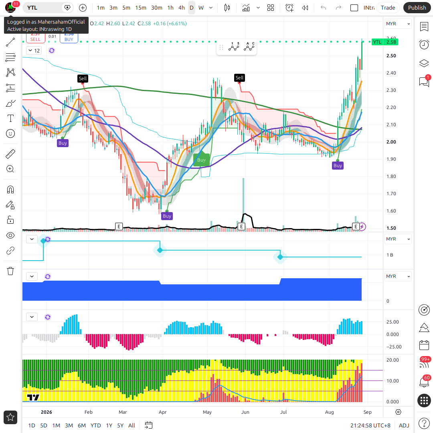This screenshot has width=433, height=433.
Task: Open the time zone 21:24:58 UTC+8 button
Action: (370, 425)
